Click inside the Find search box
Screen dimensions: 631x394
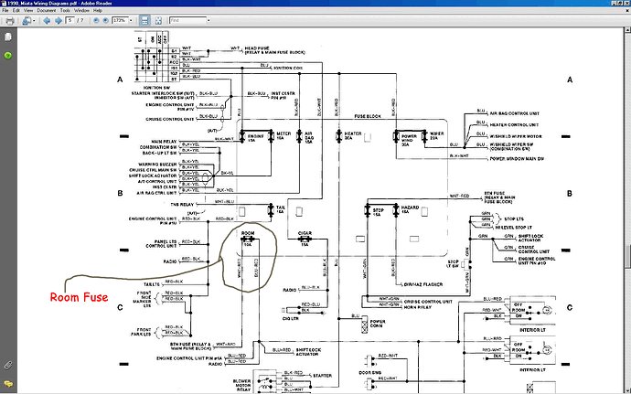[x=187, y=20]
